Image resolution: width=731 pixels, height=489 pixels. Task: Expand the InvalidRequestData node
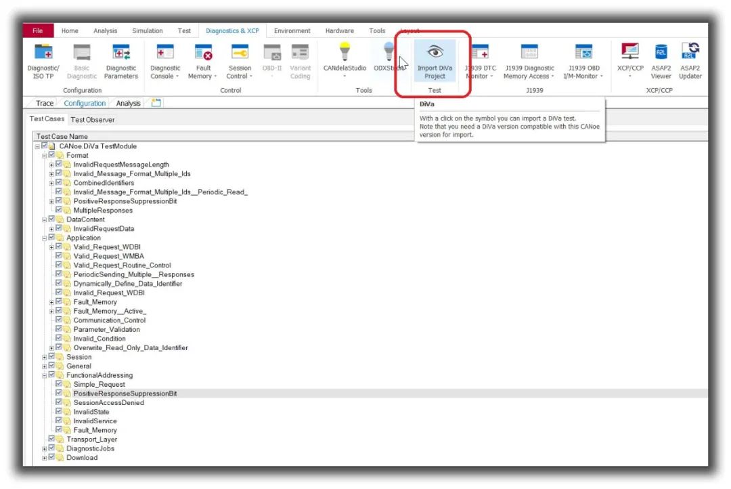(51, 229)
